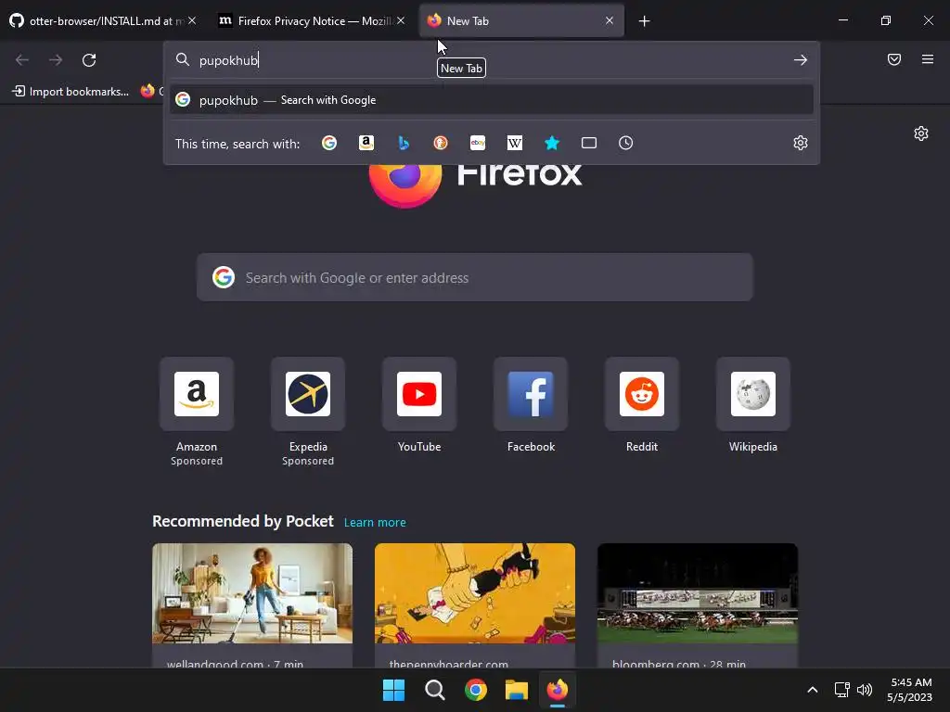Search this time with Bing icon
This screenshot has height=712, width=950.
tap(404, 143)
